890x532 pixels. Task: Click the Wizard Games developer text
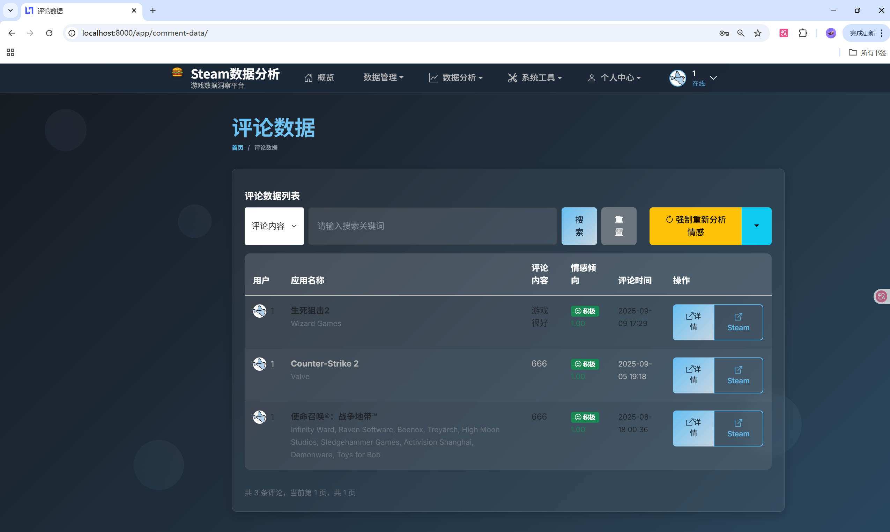point(316,323)
